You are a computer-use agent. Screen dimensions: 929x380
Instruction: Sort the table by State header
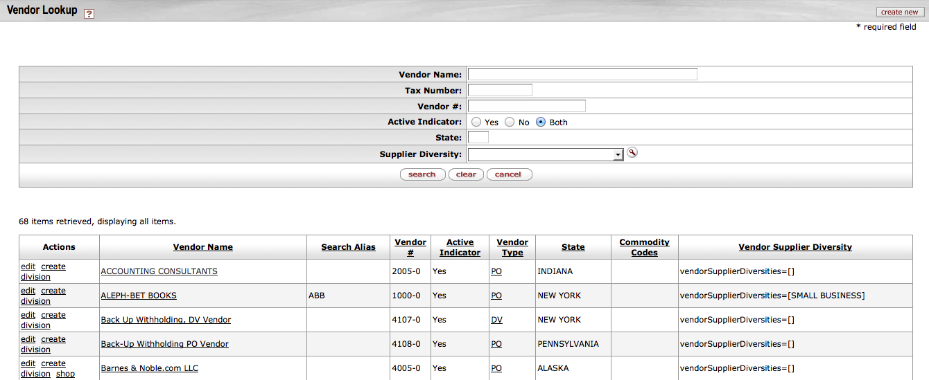573,247
